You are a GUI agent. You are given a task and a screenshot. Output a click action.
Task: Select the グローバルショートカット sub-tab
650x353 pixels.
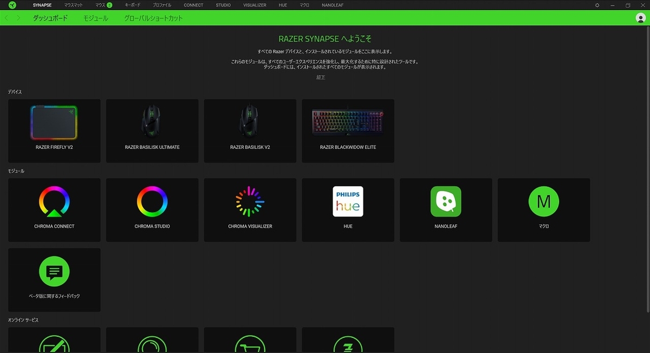tap(153, 18)
